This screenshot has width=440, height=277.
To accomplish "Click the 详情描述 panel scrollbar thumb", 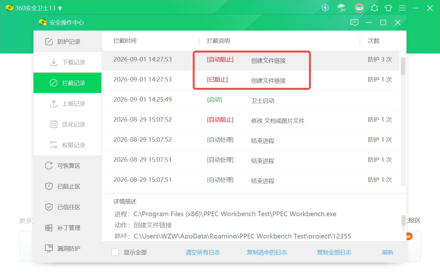I will click(x=403, y=220).
